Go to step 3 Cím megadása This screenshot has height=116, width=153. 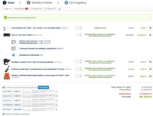pos(75,3)
